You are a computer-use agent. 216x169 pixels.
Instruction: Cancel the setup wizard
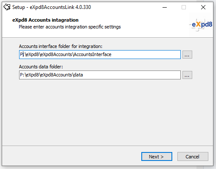pos(193,157)
